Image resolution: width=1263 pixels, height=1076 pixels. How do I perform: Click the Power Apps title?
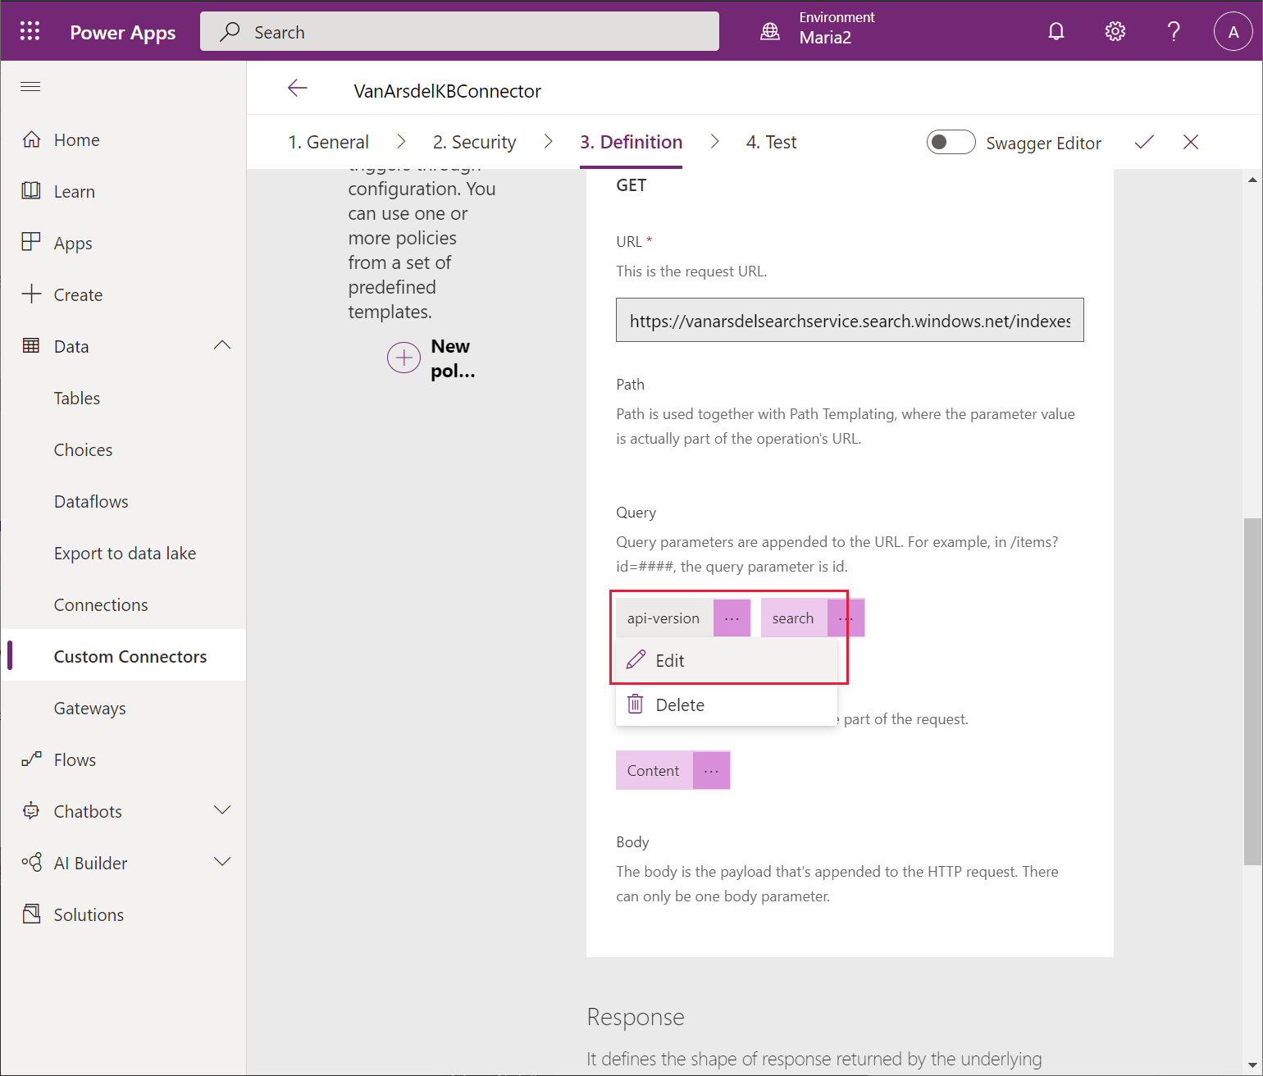tap(123, 32)
